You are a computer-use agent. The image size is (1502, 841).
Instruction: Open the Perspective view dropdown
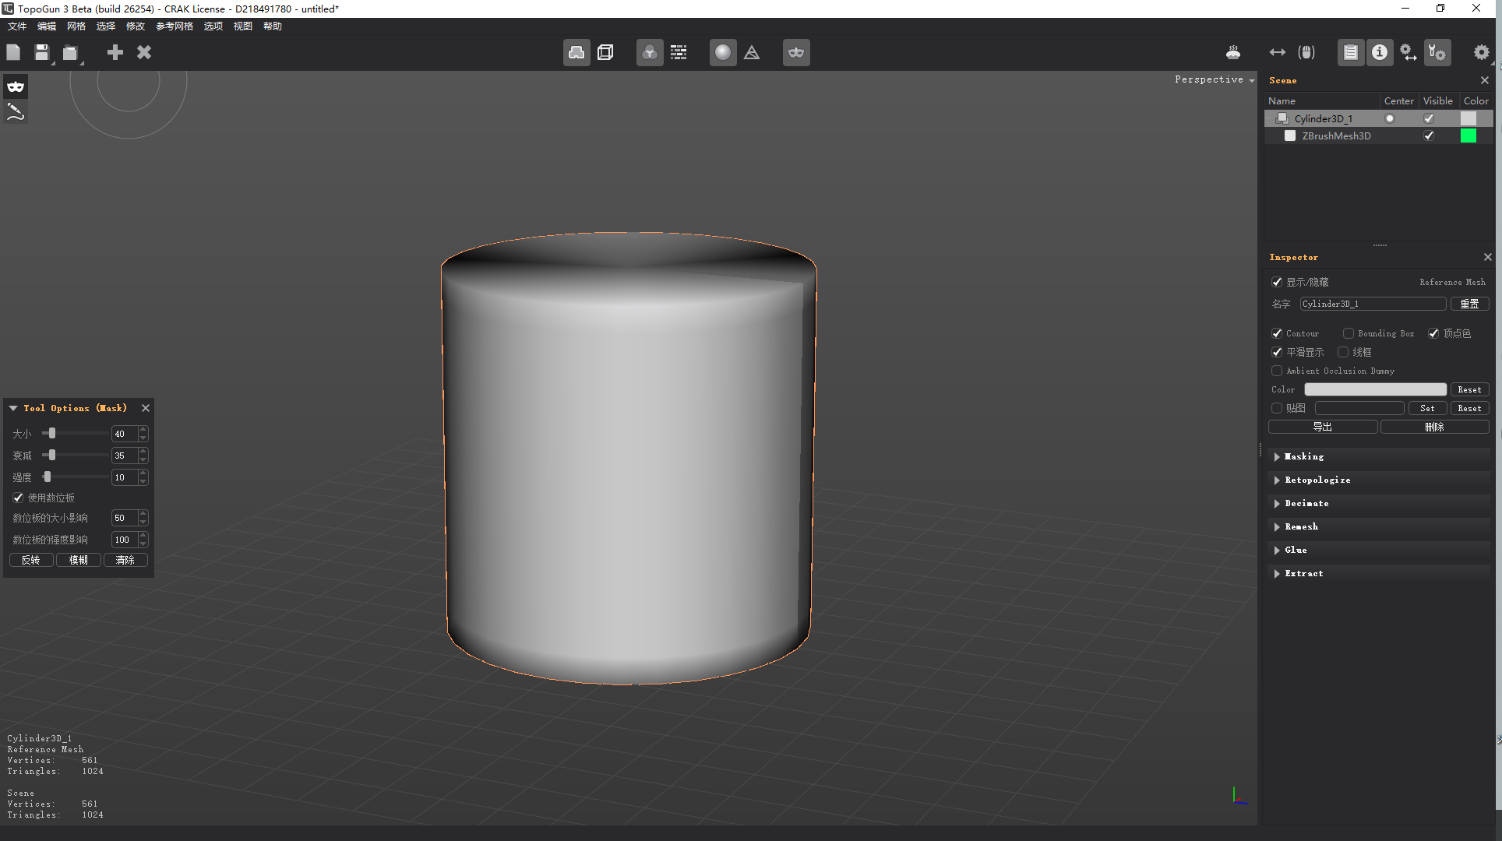tap(1215, 79)
